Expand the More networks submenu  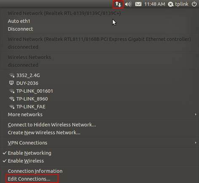99,115
